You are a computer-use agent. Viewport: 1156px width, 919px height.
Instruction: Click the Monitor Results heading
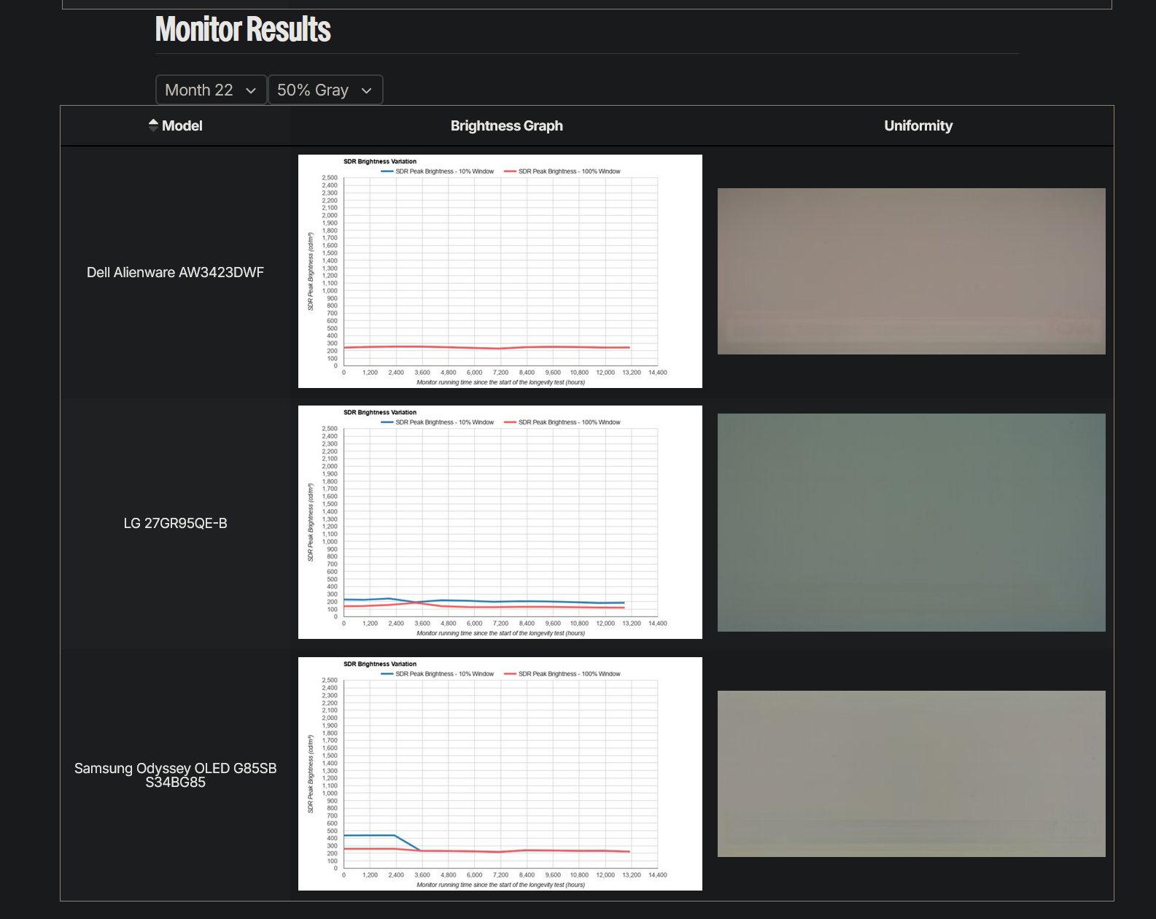tap(243, 29)
